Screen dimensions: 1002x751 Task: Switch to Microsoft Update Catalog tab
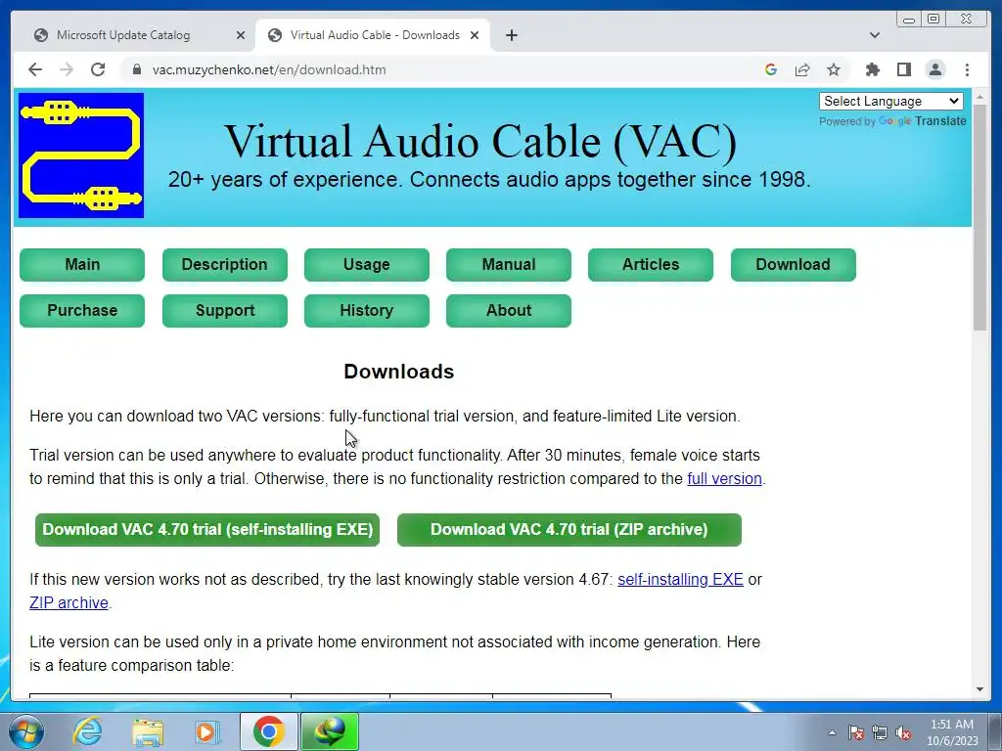[139, 35]
